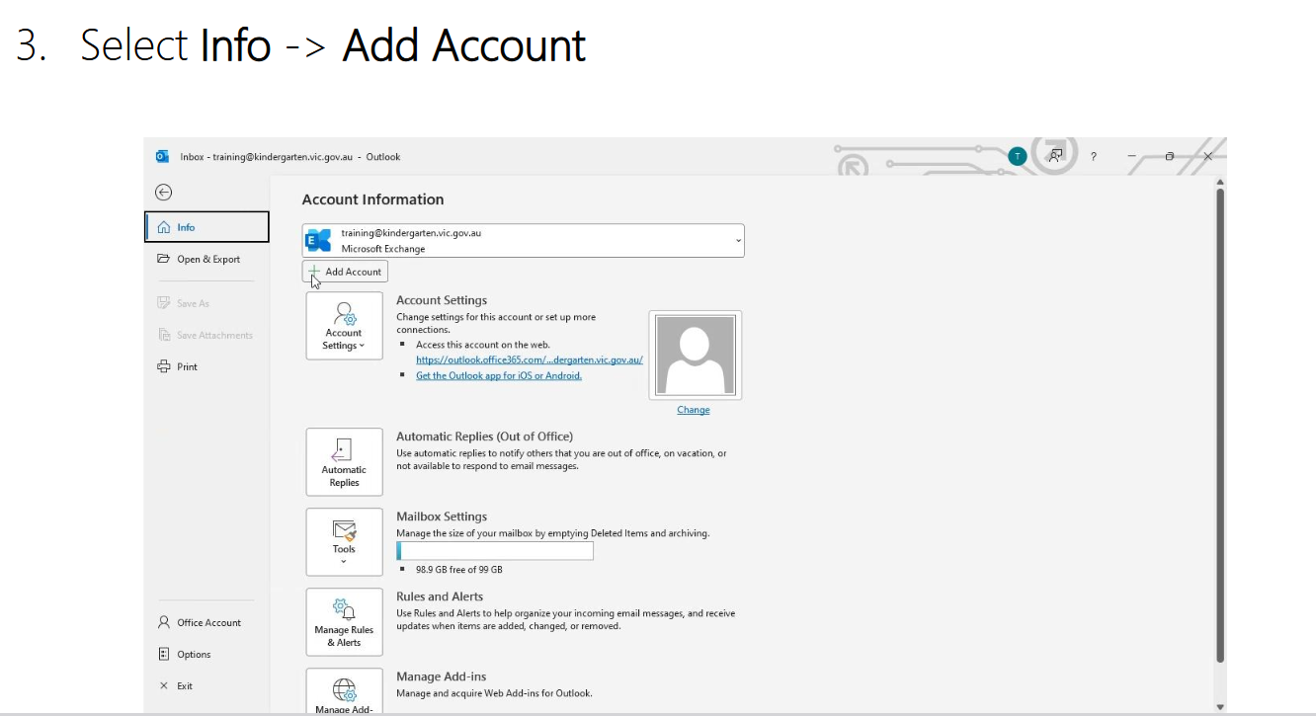Minimize the Outlook window
The width and height of the screenshot is (1316, 716).
pyautogui.click(x=1132, y=156)
